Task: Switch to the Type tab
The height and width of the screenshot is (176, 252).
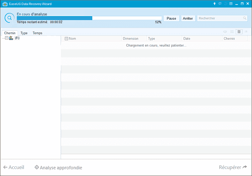Action: [24, 33]
